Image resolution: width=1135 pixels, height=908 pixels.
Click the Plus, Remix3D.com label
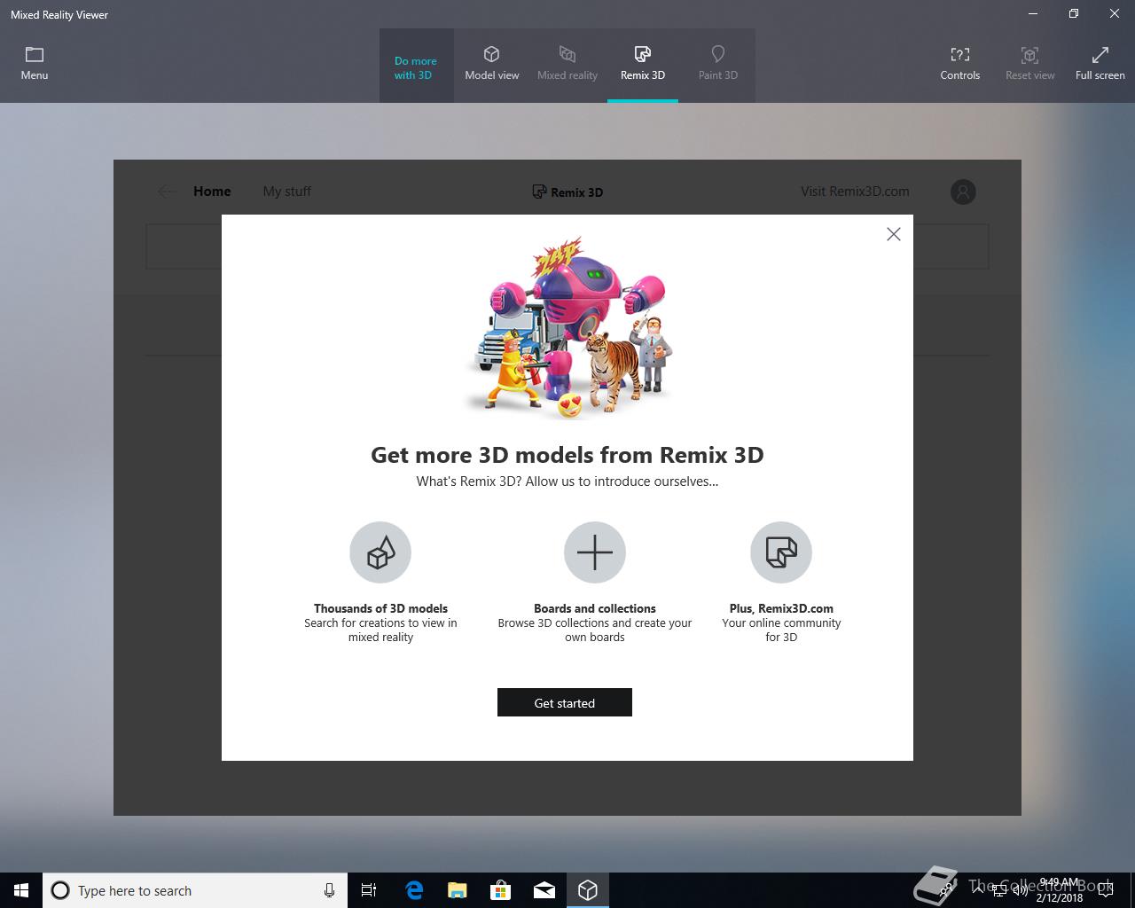[781, 608]
